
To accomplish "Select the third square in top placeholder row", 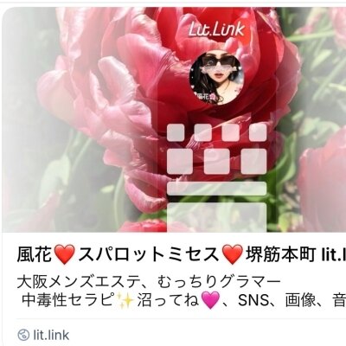I will pyautogui.click(x=230, y=132).
